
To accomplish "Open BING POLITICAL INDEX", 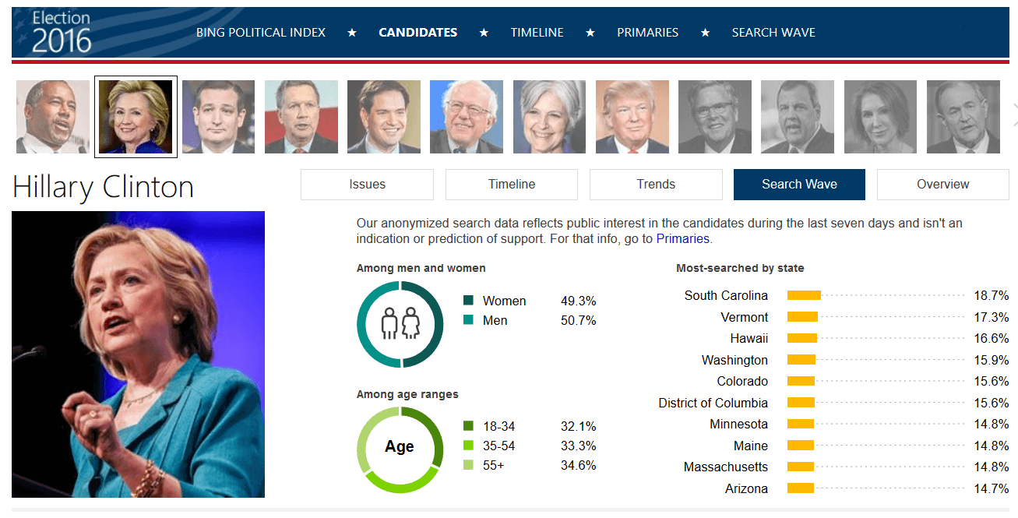I will coord(260,32).
